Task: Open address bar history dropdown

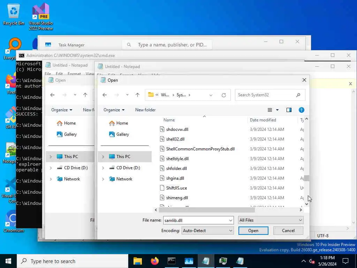Action: [211, 95]
